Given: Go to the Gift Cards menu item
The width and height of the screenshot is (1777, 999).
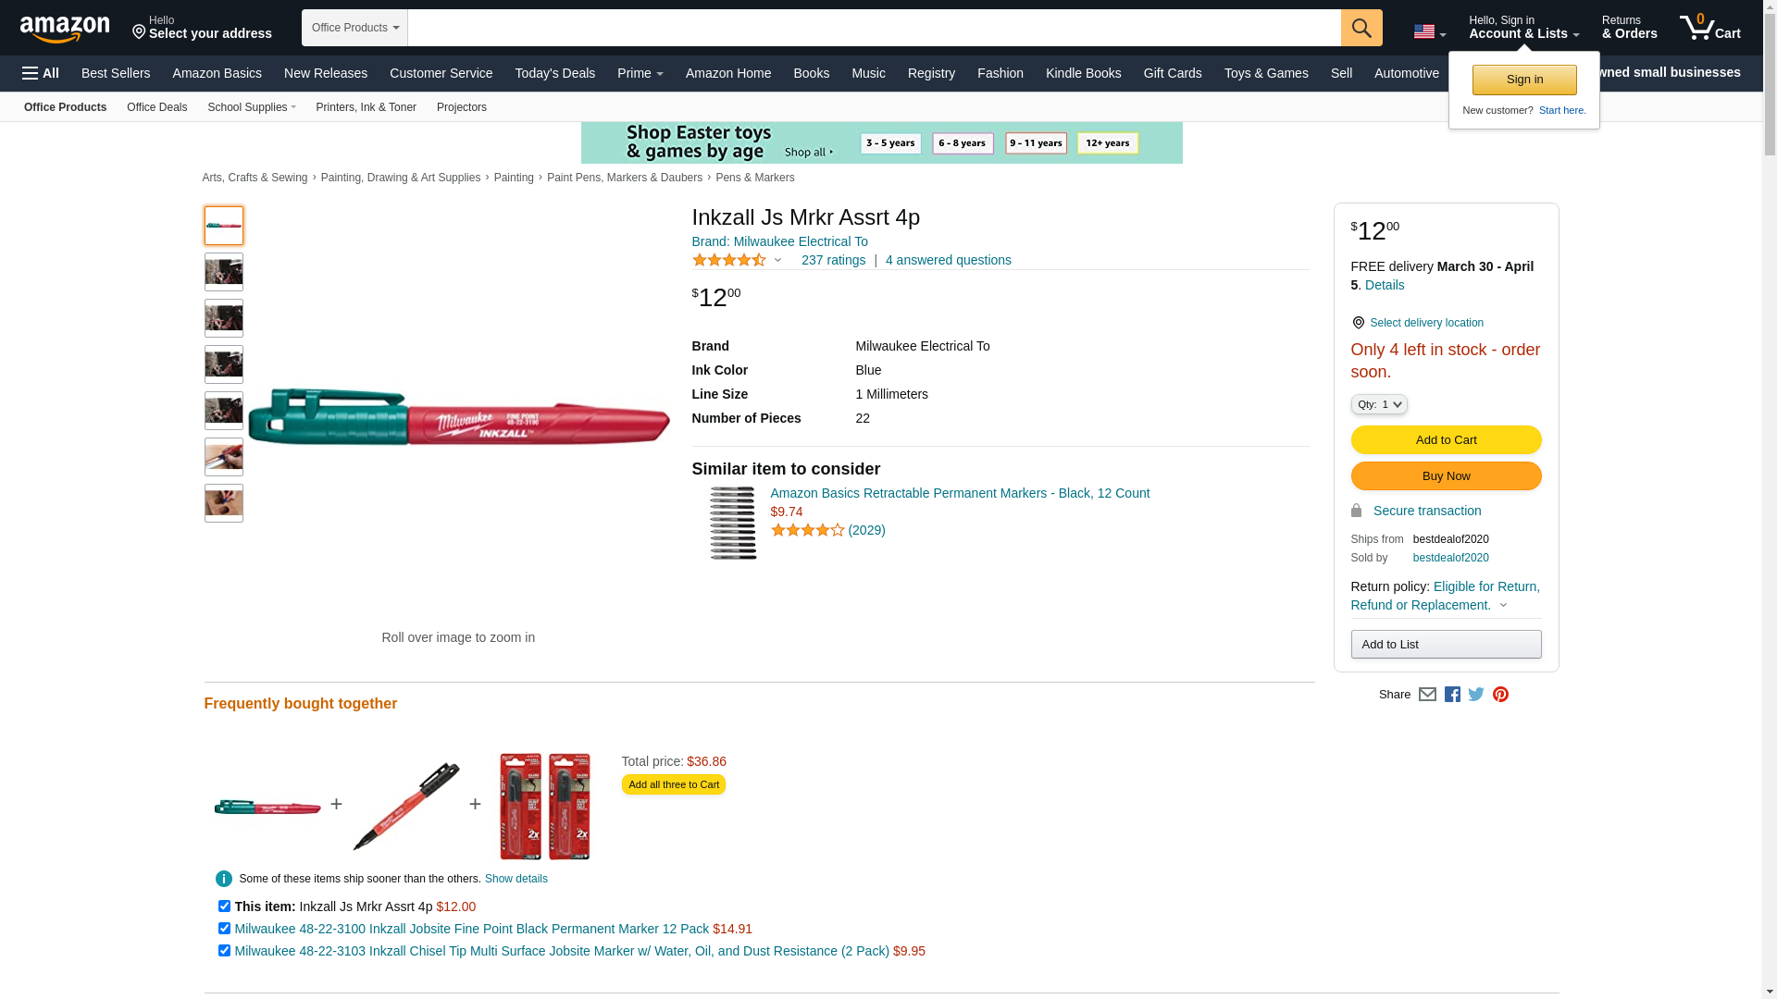Looking at the screenshot, I should click(x=1172, y=73).
